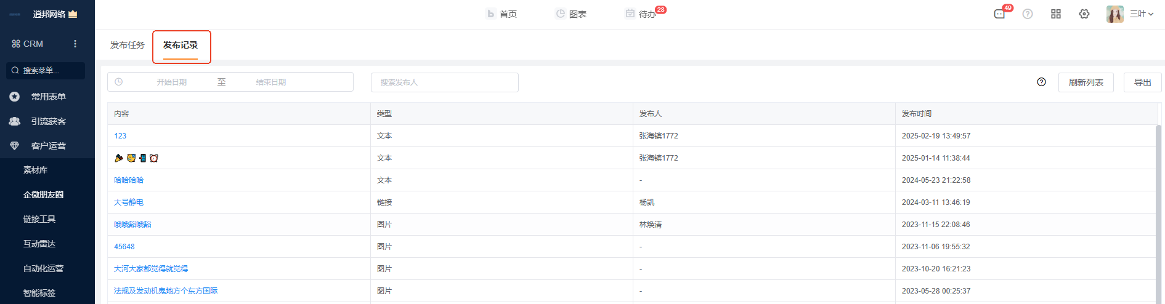The image size is (1165, 304).
Task: Collapse the 客户运营 sidebar section
Action: 48,146
